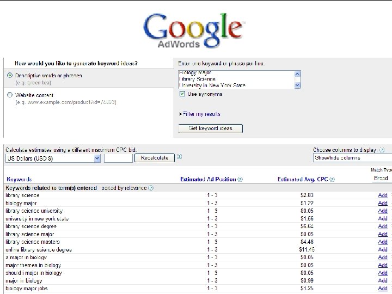Add biology major jobs keyword

(x=383, y=288)
